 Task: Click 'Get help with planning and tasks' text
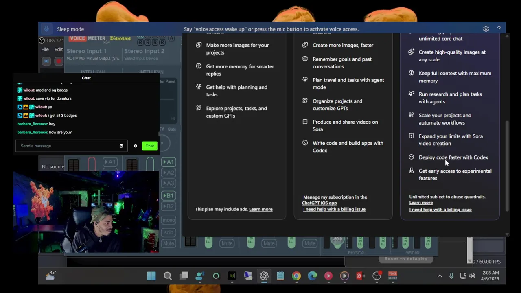pos(236,91)
